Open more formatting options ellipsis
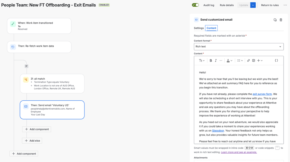Image resolution: width=290 pixels, height=162 pixels. coord(221,60)
